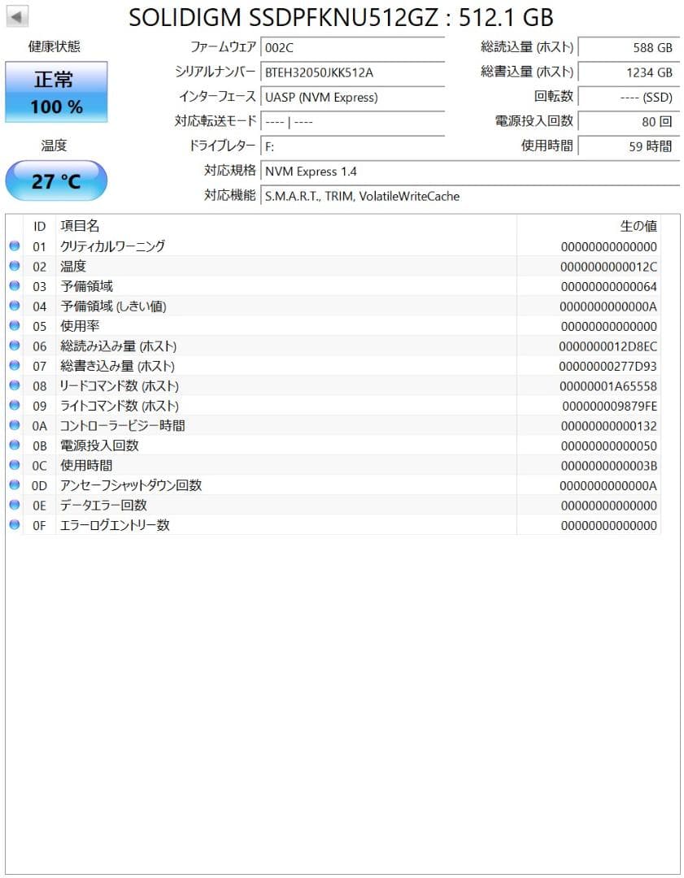The image size is (684, 878).
Task: Click status orb for row 01 クリティカルワーニング
Action: [15, 246]
